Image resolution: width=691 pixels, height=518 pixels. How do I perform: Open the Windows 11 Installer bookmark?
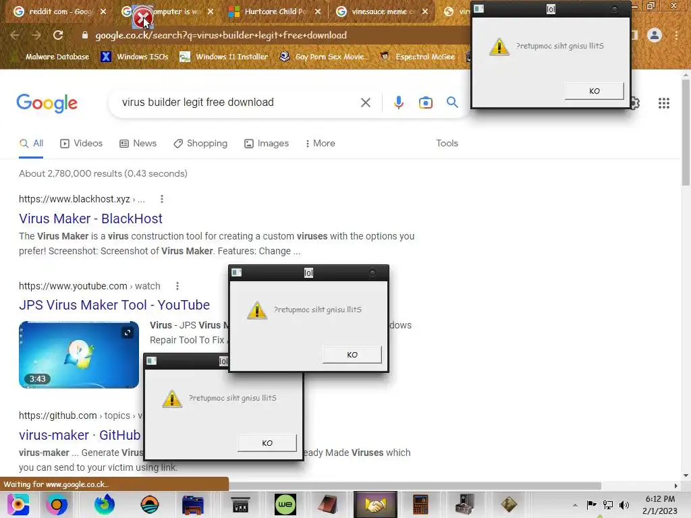click(224, 57)
